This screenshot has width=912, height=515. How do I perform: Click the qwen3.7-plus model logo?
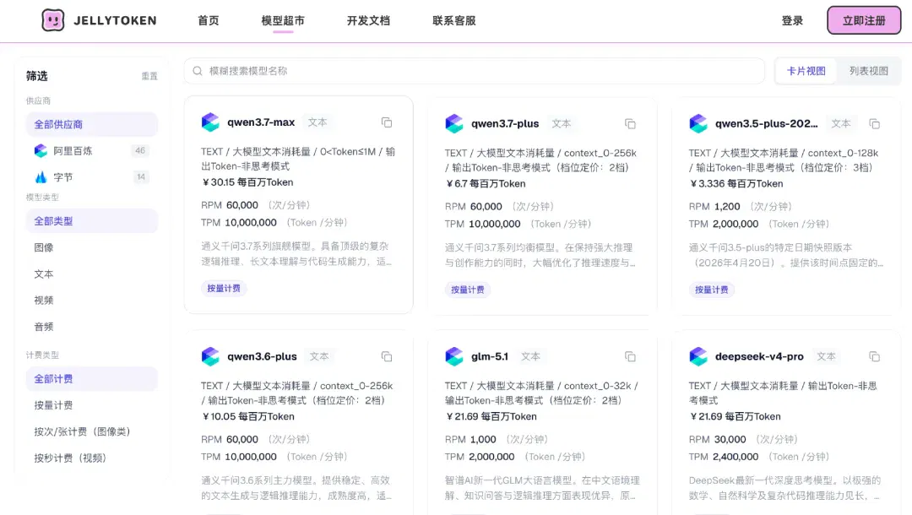[x=454, y=124]
